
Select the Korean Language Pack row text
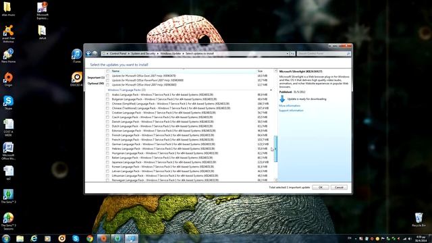[x=163, y=167]
